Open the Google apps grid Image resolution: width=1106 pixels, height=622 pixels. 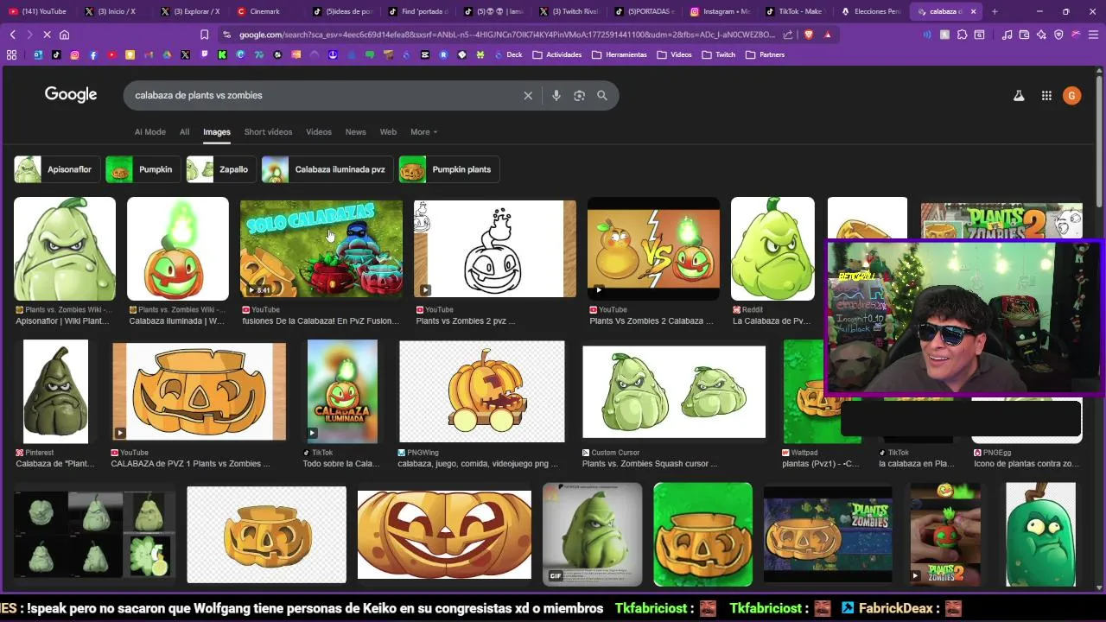pos(1046,96)
